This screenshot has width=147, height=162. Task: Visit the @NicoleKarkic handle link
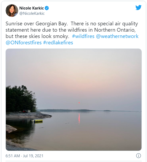click(32, 13)
